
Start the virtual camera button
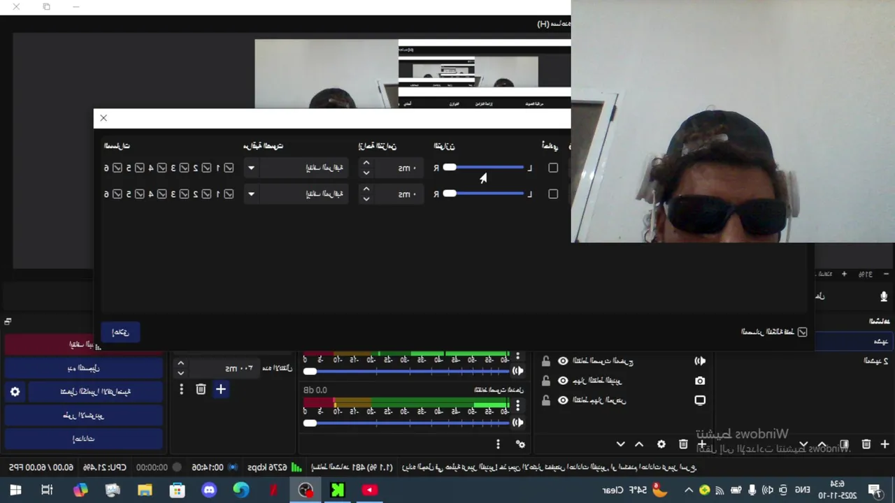pos(94,392)
